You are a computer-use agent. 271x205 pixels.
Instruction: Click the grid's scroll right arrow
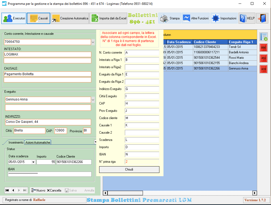click(255, 193)
